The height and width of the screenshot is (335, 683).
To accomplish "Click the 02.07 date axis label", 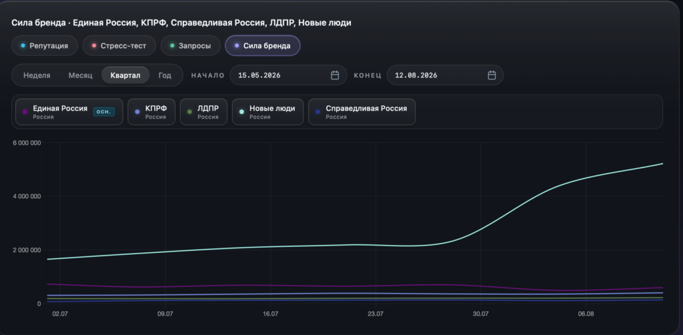I will (x=60, y=314).
